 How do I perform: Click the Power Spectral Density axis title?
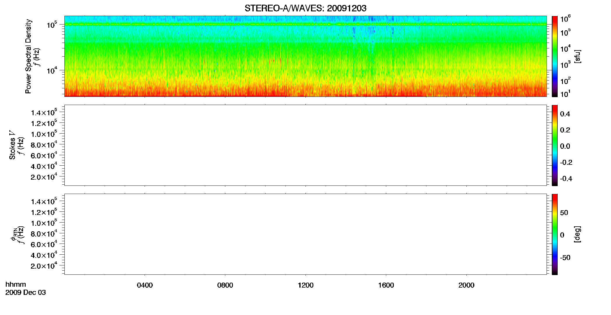[x=28, y=56]
